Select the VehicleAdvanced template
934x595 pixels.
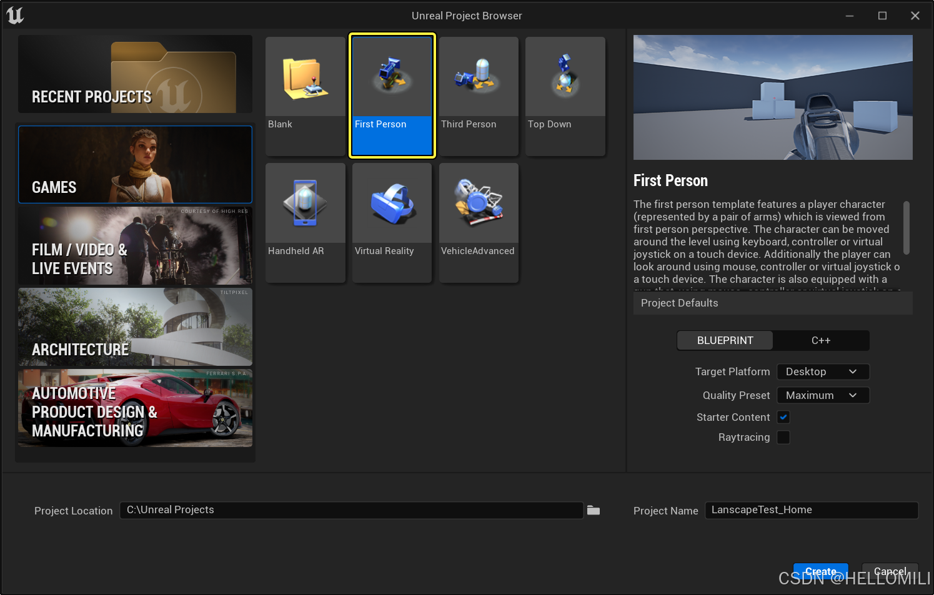point(479,222)
